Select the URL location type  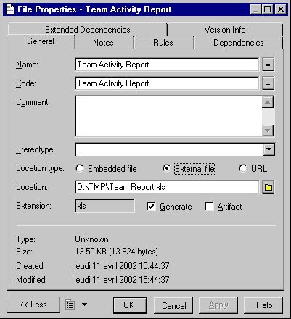point(242,168)
